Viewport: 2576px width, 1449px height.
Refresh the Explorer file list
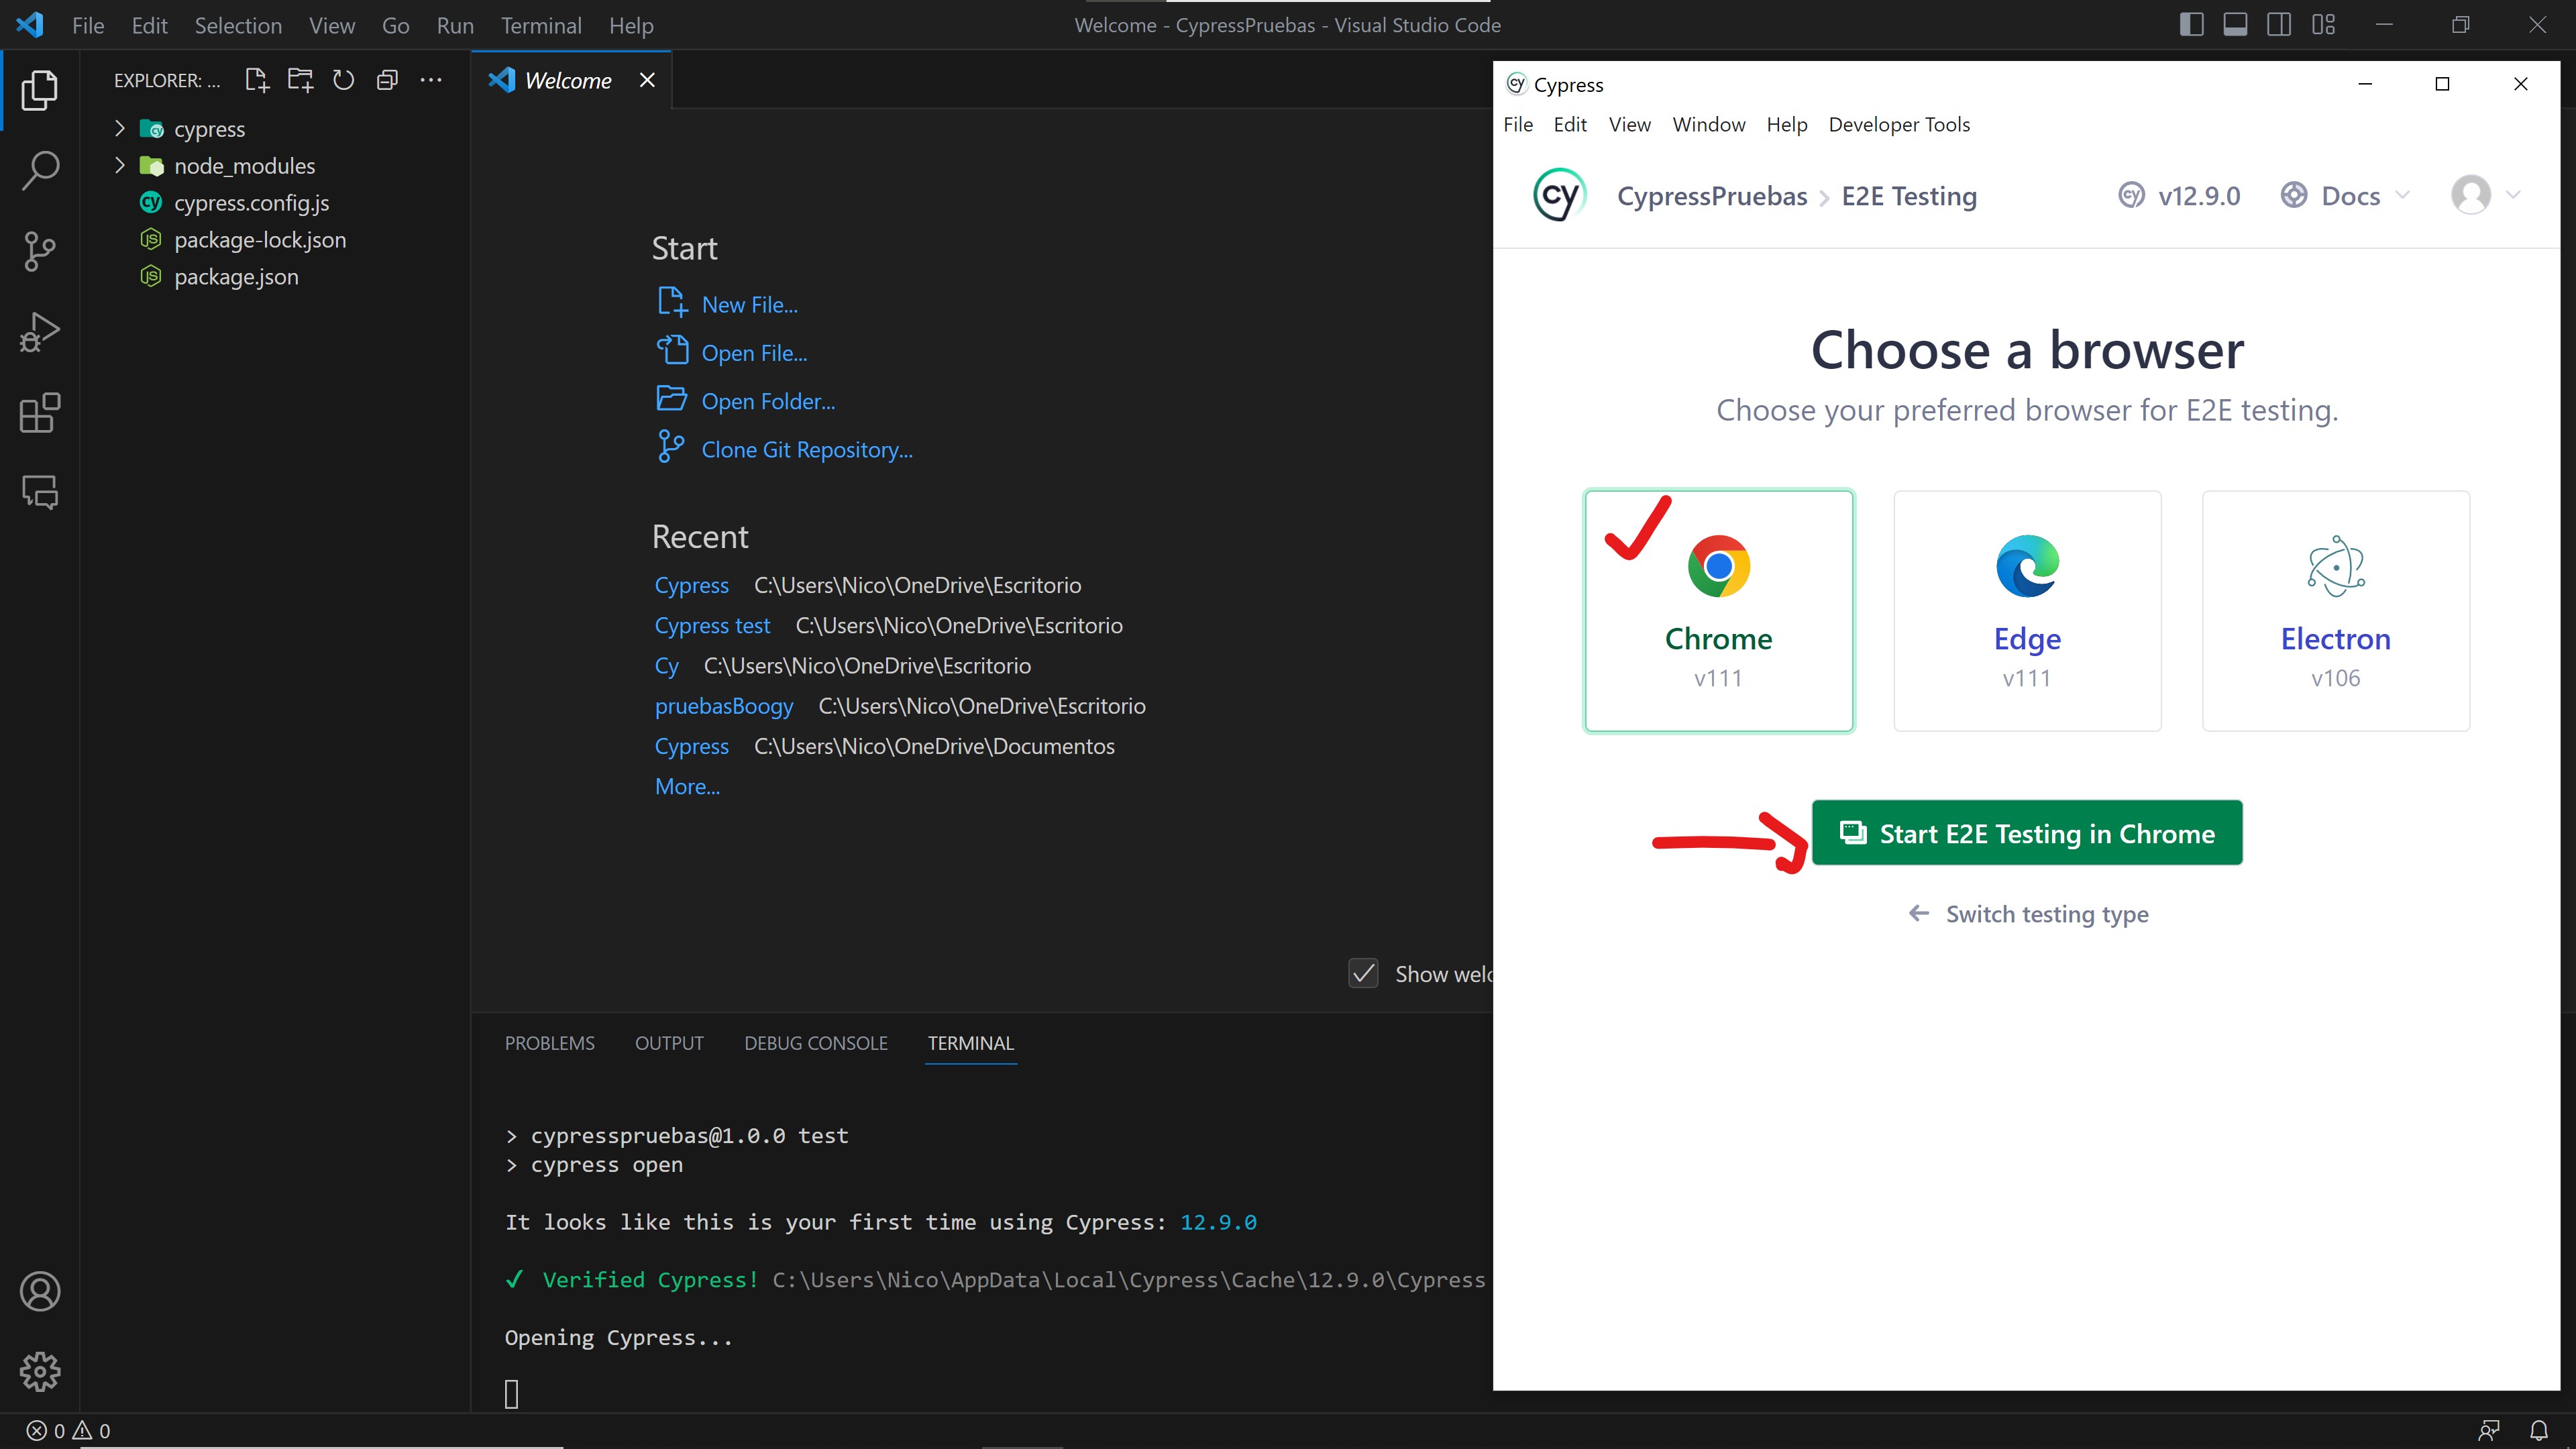point(343,80)
